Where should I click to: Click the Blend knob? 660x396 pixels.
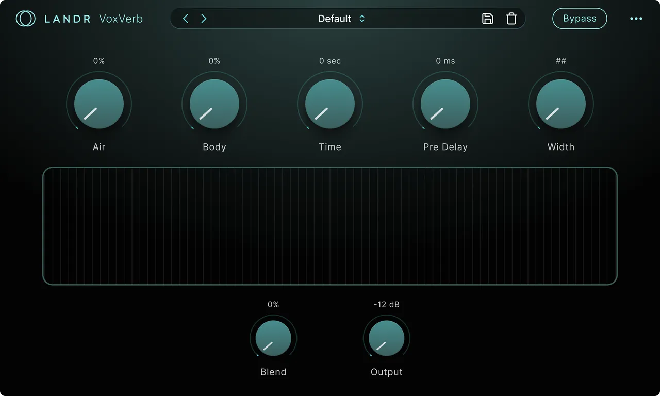coord(273,338)
